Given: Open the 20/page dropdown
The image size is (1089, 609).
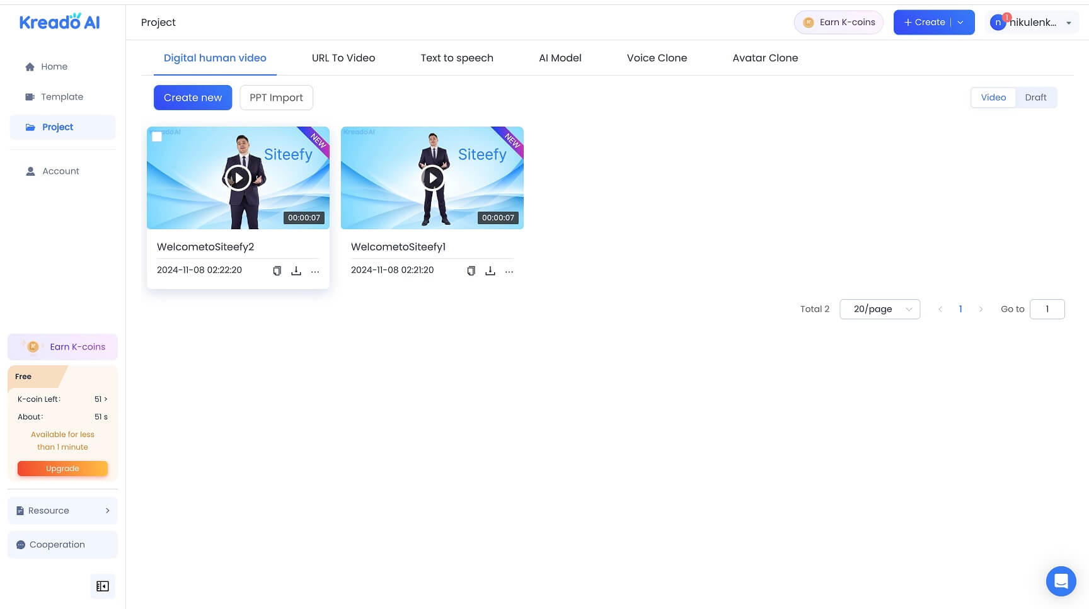Looking at the screenshot, I should (880, 309).
